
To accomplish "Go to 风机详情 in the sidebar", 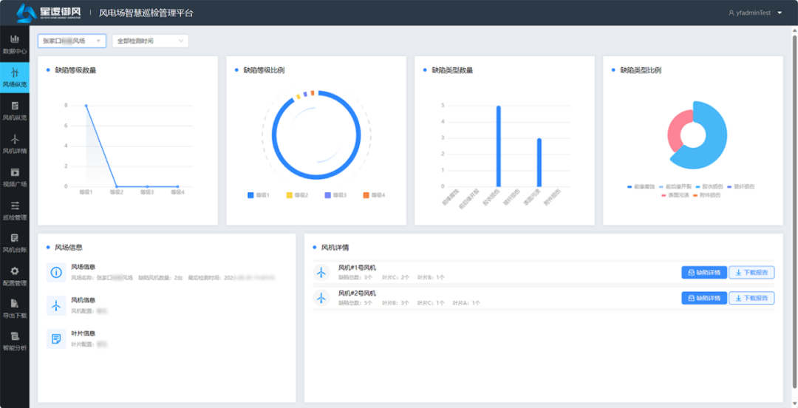I will pyautogui.click(x=14, y=143).
